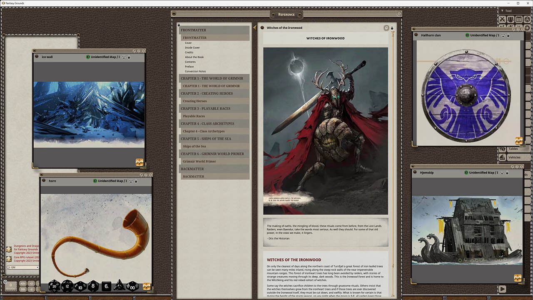Click the Witches of Ironwood artwork

(x=325, y=131)
